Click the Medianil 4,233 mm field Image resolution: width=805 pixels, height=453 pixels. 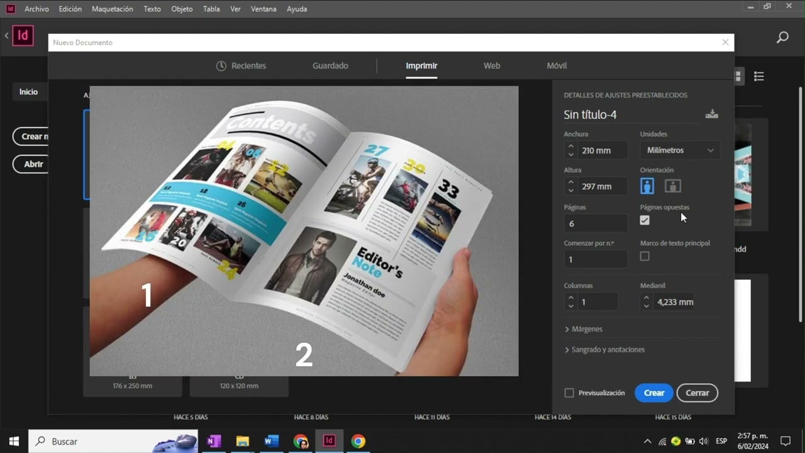click(x=674, y=302)
